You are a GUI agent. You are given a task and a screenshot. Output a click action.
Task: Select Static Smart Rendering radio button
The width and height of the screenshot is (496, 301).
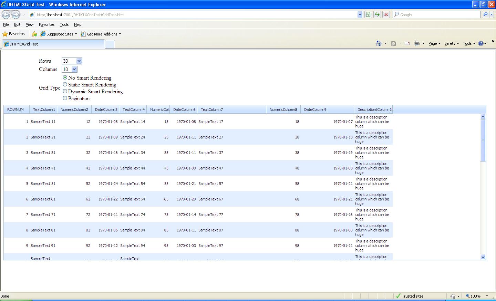65,84
